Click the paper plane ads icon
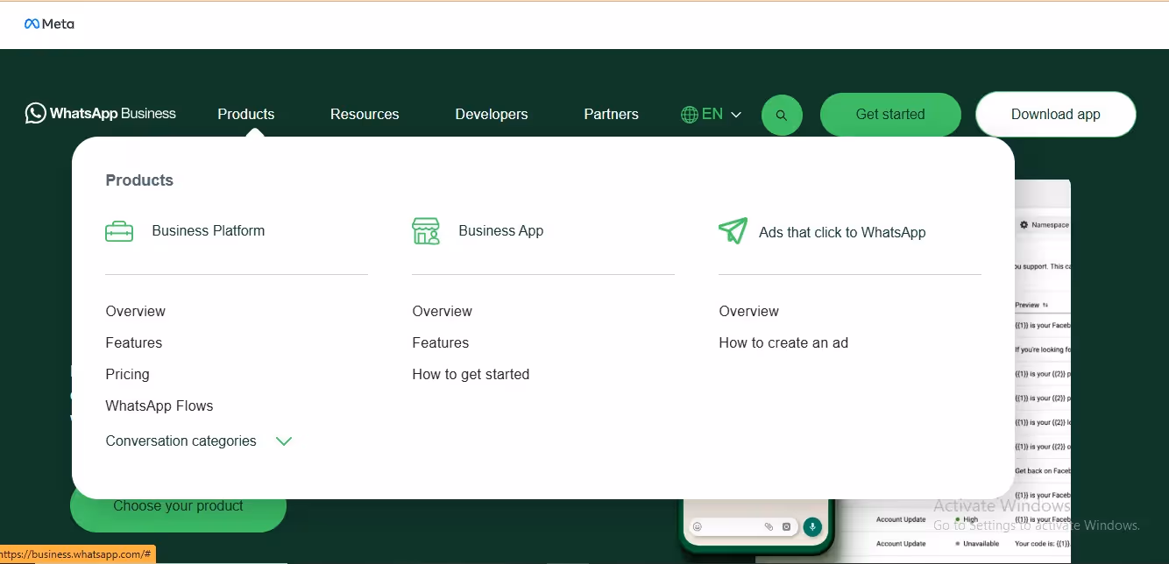 [x=733, y=231]
